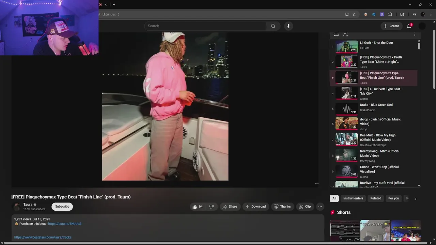Screen dimensions: 436x245
Task: Click the Taurs channel avatar
Action: pos(16,207)
